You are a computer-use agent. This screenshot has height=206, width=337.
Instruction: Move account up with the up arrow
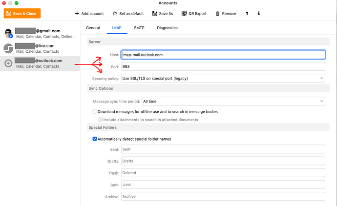[x=247, y=13]
